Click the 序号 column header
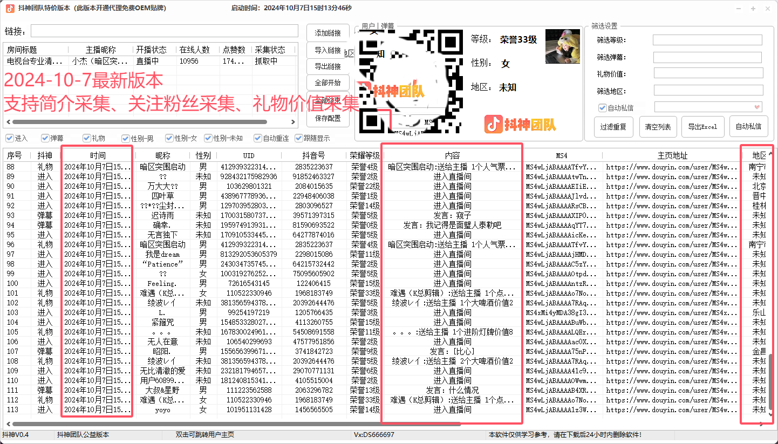778x444 pixels. tap(18, 155)
